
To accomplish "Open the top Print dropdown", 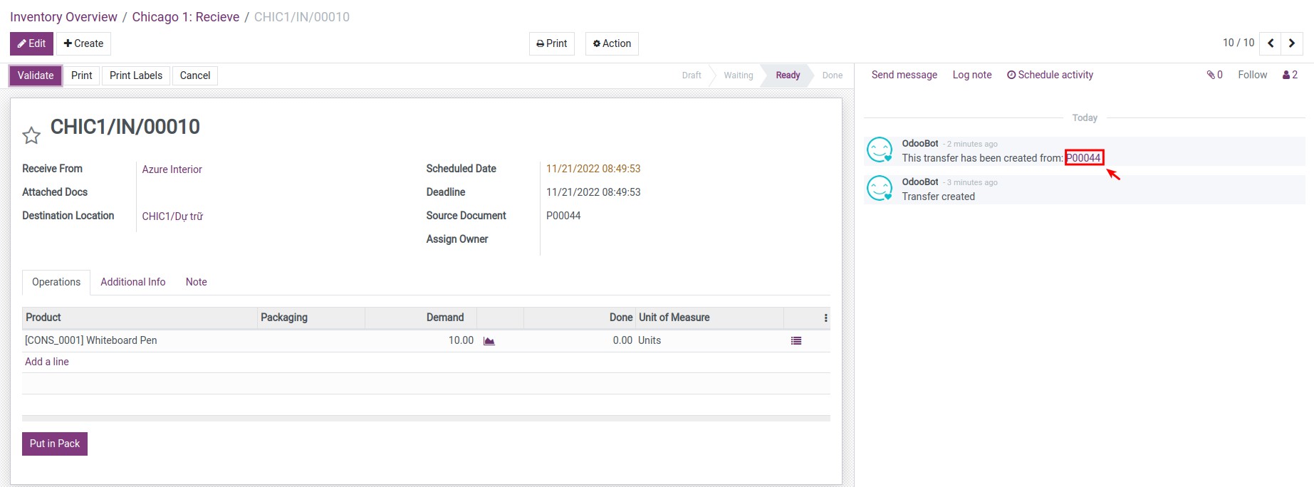I will click(552, 43).
